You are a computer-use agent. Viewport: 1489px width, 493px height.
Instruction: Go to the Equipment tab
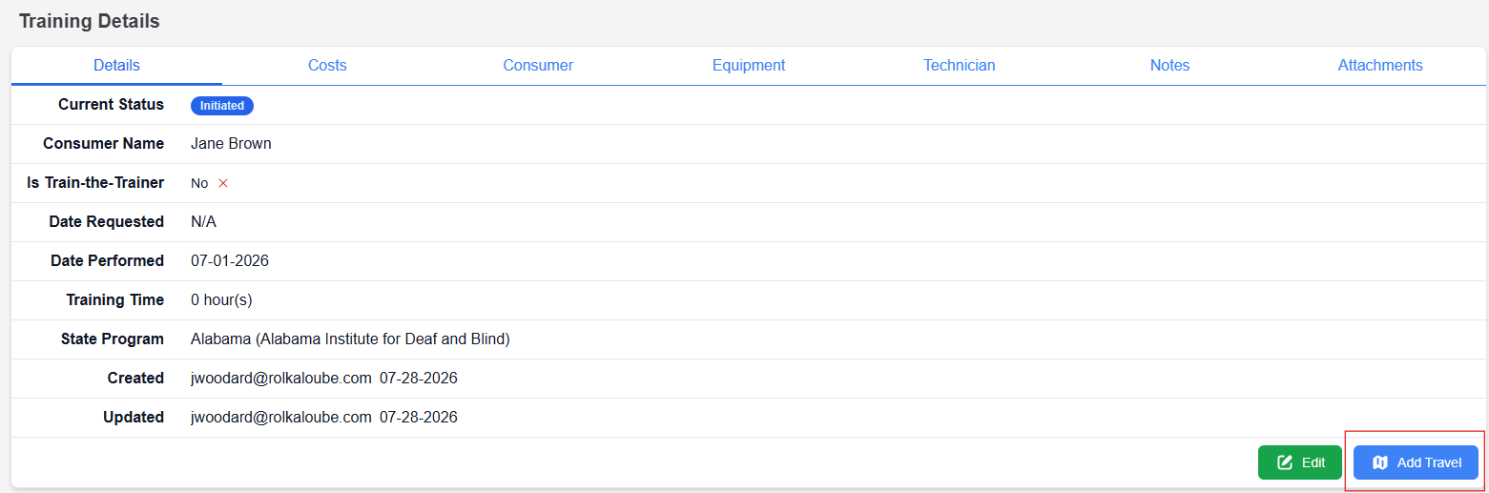[749, 65]
